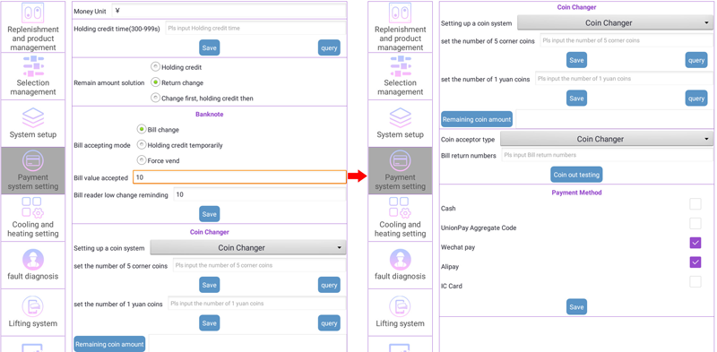Uncheck Alipay checkbox
This screenshot has width=717, height=352.
point(695,262)
